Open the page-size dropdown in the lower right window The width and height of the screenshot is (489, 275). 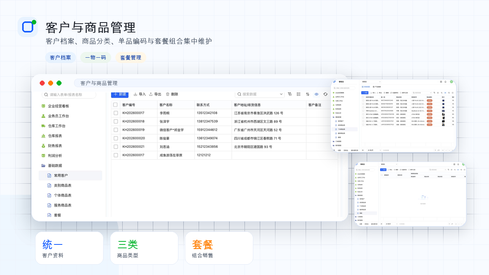coord(392,224)
